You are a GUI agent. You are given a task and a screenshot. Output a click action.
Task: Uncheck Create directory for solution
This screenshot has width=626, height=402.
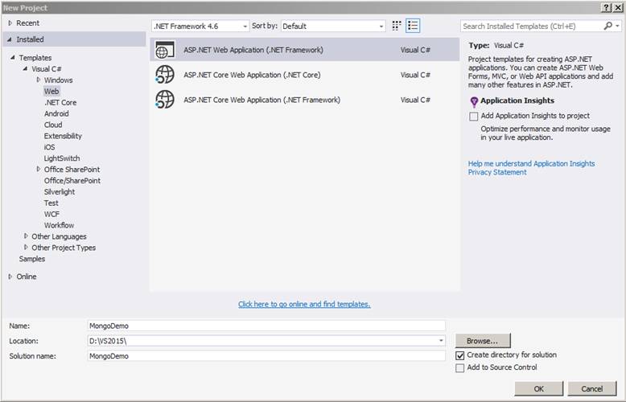(460, 355)
